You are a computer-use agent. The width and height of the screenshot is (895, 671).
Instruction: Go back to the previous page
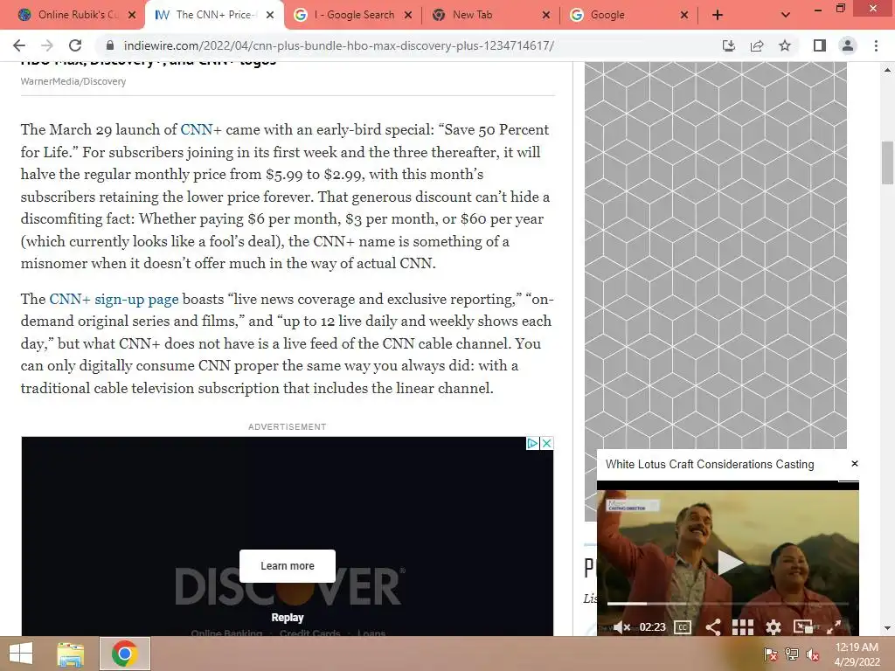pos(19,45)
